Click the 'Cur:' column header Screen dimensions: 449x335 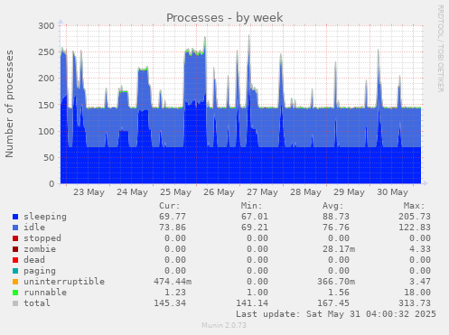tap(170, 206)
